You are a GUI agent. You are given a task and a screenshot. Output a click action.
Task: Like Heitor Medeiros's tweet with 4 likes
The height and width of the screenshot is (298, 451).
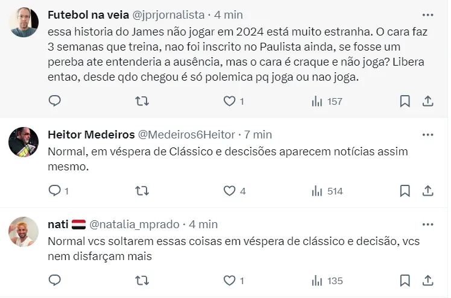pos(230,191)
